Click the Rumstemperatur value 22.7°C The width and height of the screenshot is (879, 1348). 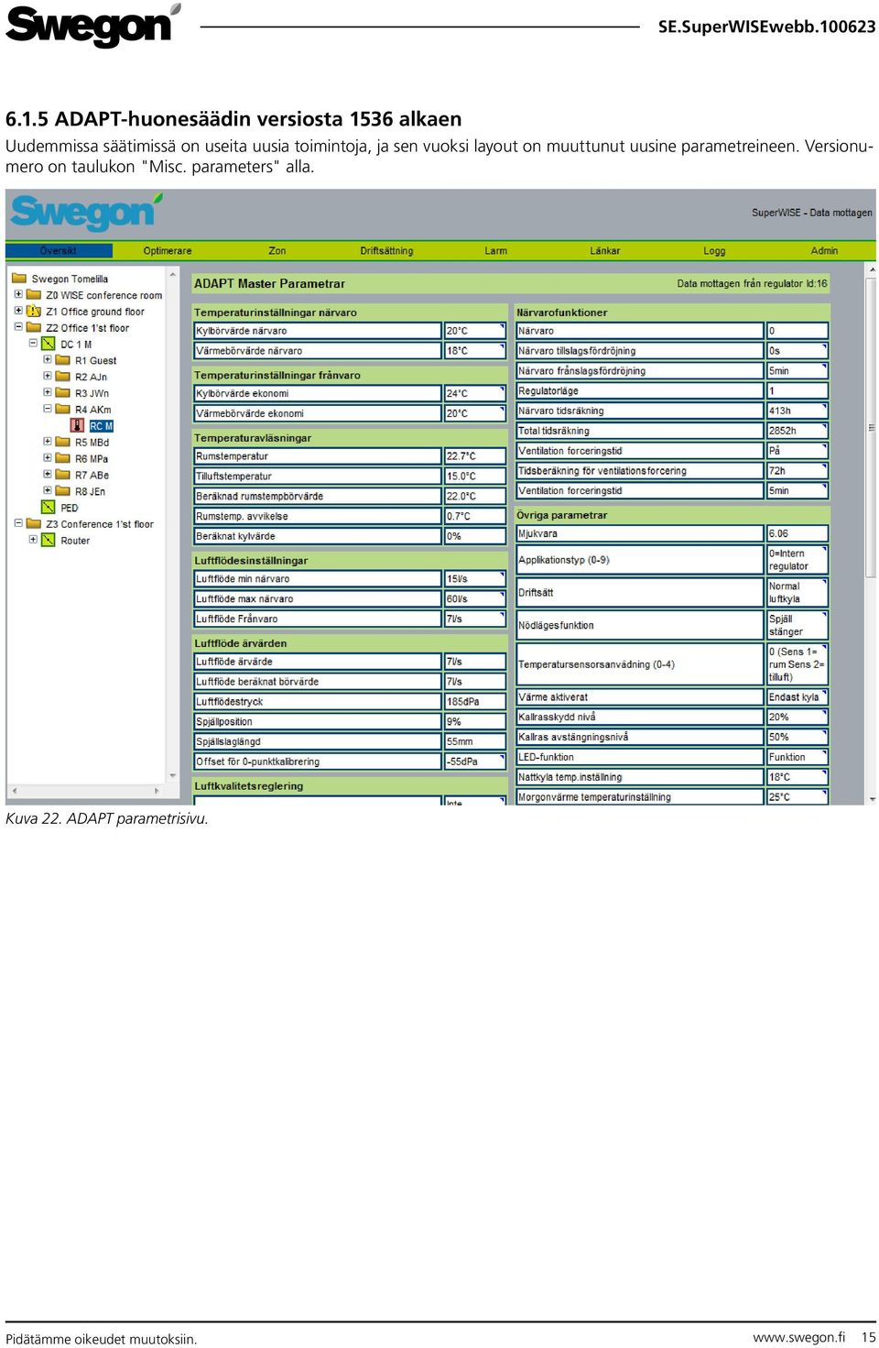475,455
